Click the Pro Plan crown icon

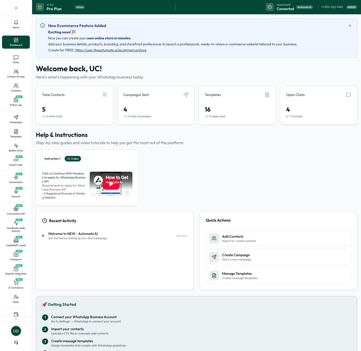pos(40,7)
